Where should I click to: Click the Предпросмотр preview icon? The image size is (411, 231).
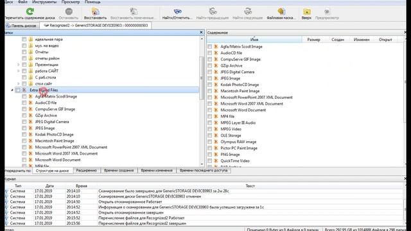click(x=327, y=12)
